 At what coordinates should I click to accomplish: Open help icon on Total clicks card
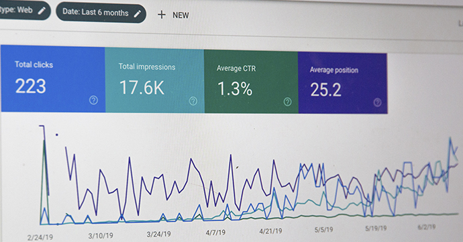tap(93, 101)
